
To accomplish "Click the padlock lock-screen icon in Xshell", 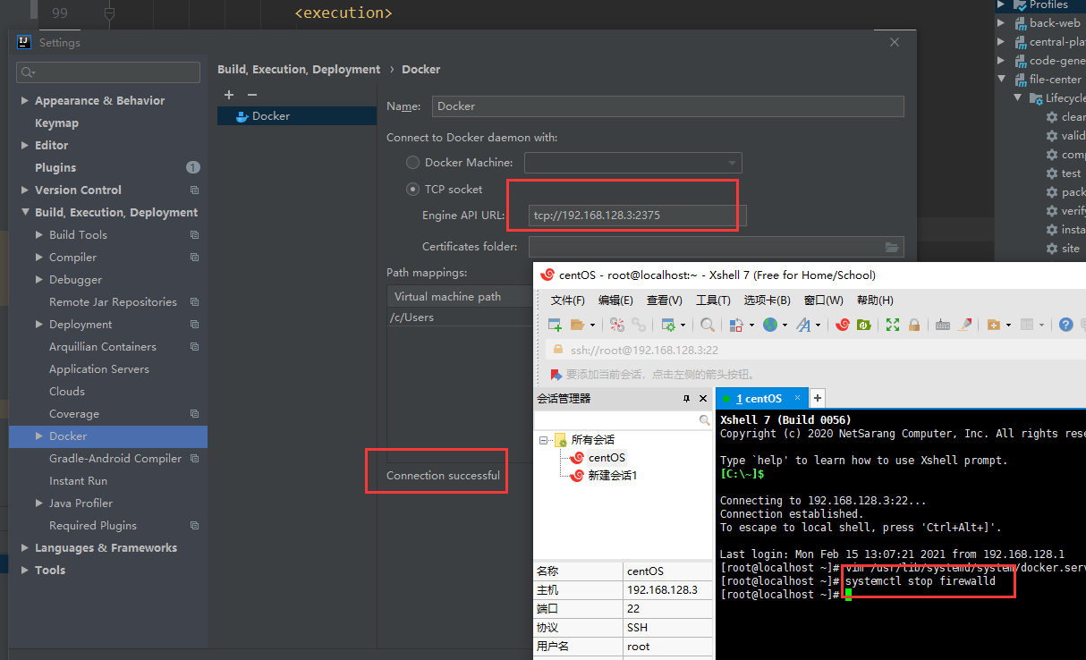I will click(914, 325).
